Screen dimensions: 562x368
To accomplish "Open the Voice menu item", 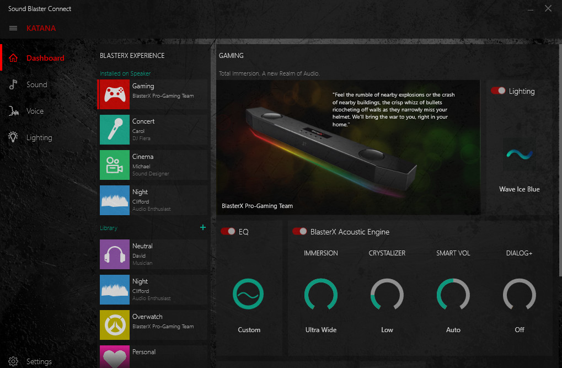I will click(x=35, y=111).
